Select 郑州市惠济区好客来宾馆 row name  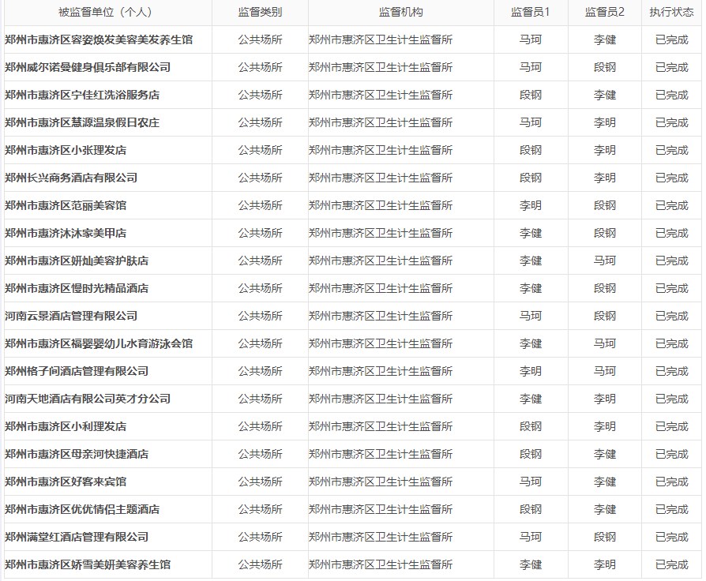(66, 482)
